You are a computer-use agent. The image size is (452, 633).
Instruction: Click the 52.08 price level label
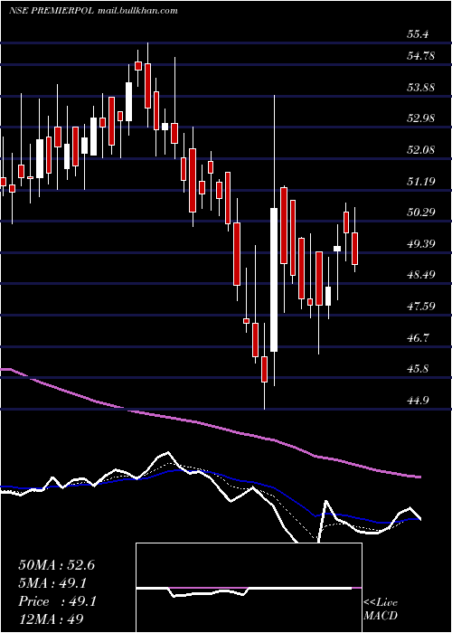pyautogui.click(x=420, y=150)
